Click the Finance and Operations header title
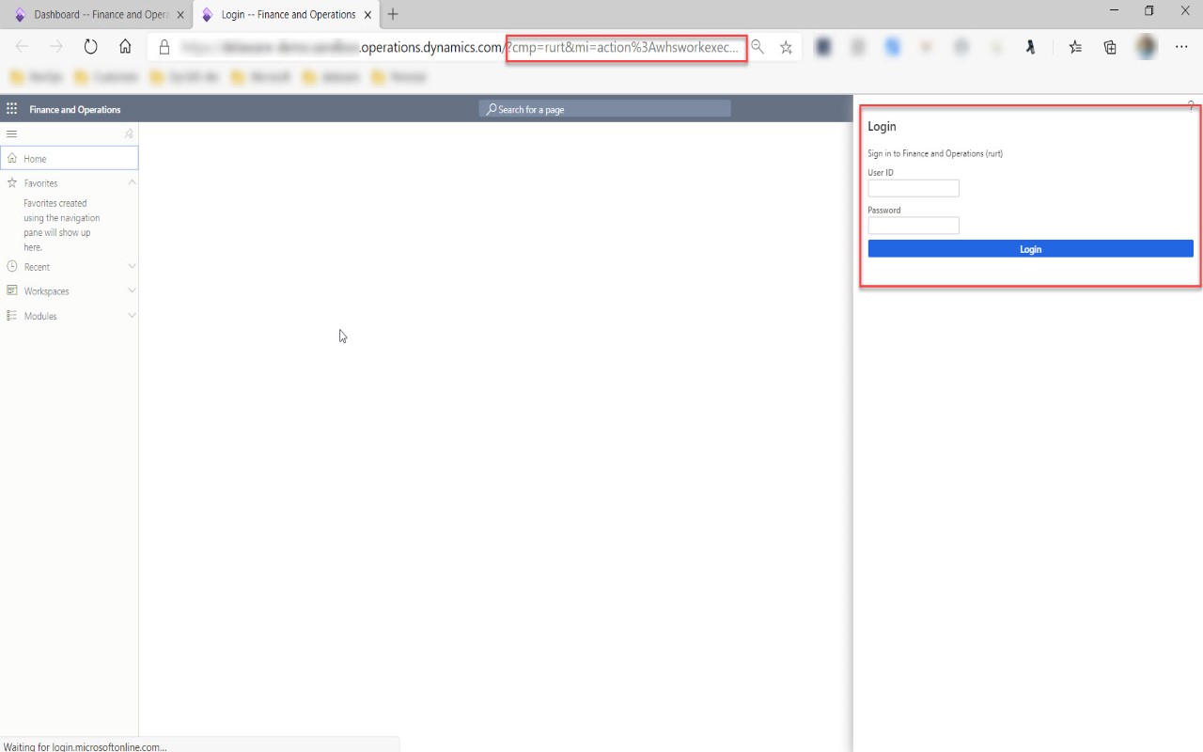Viewport: 1203px width, 752px height. click(x=75, y=110)
